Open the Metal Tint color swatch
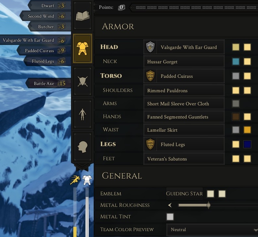Screen dimensions: 258x237 click(170, 217)
